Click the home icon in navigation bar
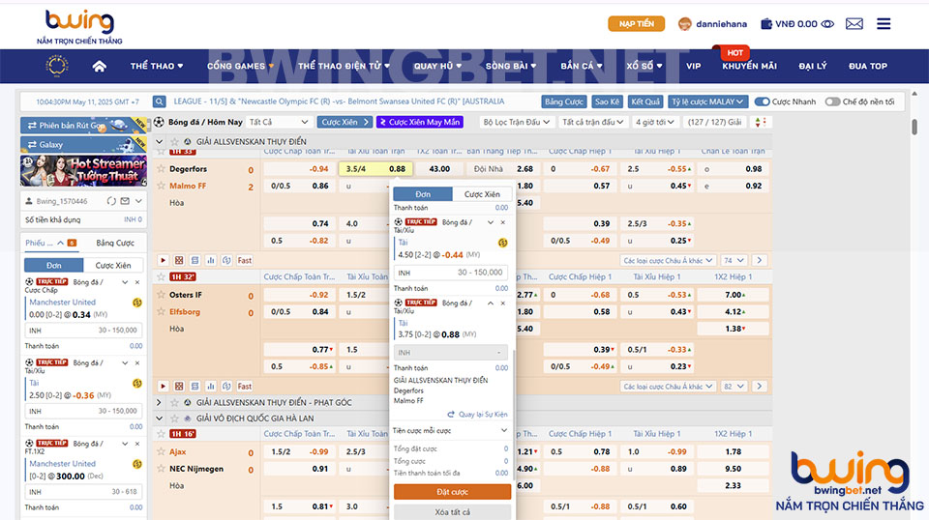929x520 pixels. [99, 66]
